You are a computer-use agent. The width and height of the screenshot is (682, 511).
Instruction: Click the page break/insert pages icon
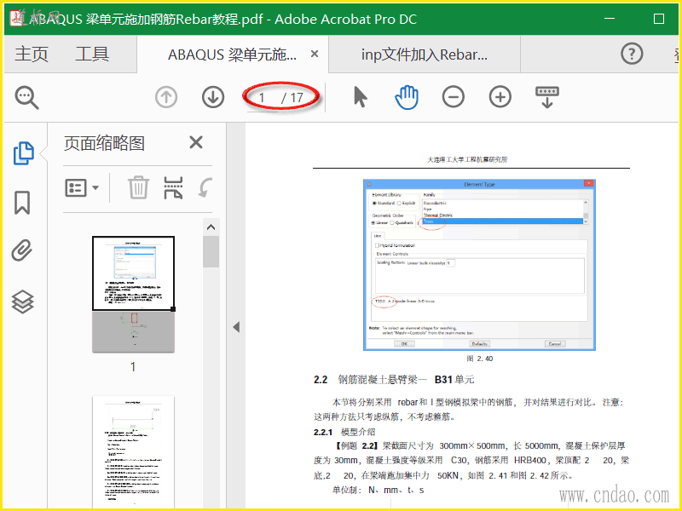coord(173,187)
